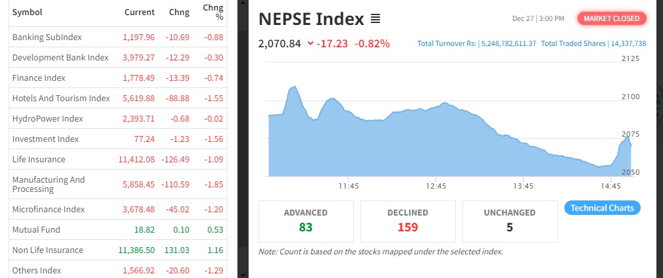Viewport: 663px width, 278px height.
Task: Sort the table by the Current column
Action: [139, 12]
